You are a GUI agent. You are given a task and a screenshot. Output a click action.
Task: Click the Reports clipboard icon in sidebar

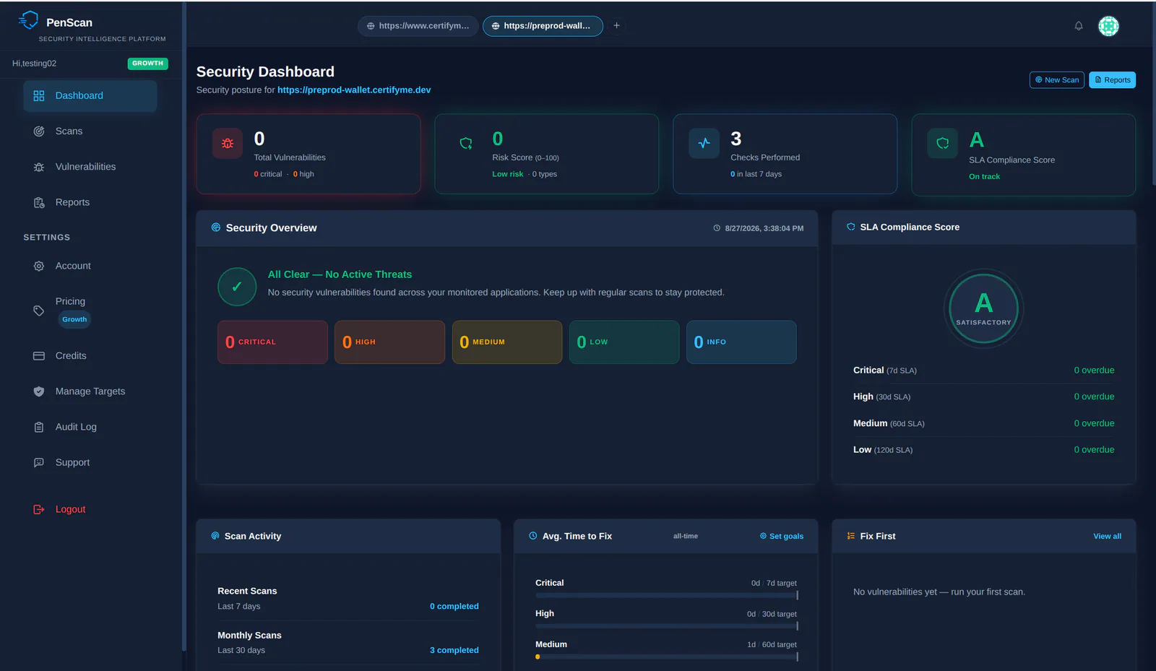click(x=39, y=203)
